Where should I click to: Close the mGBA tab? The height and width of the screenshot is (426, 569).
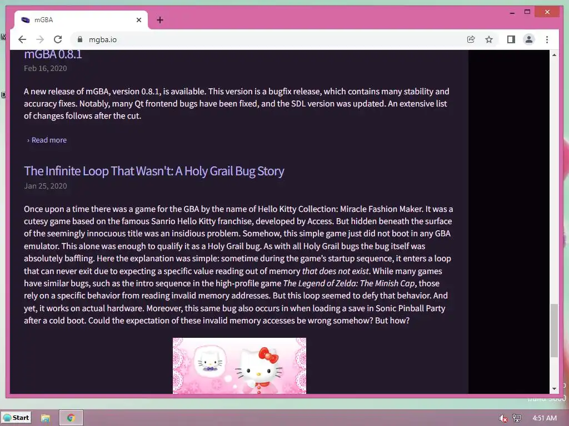pos(138,21)
